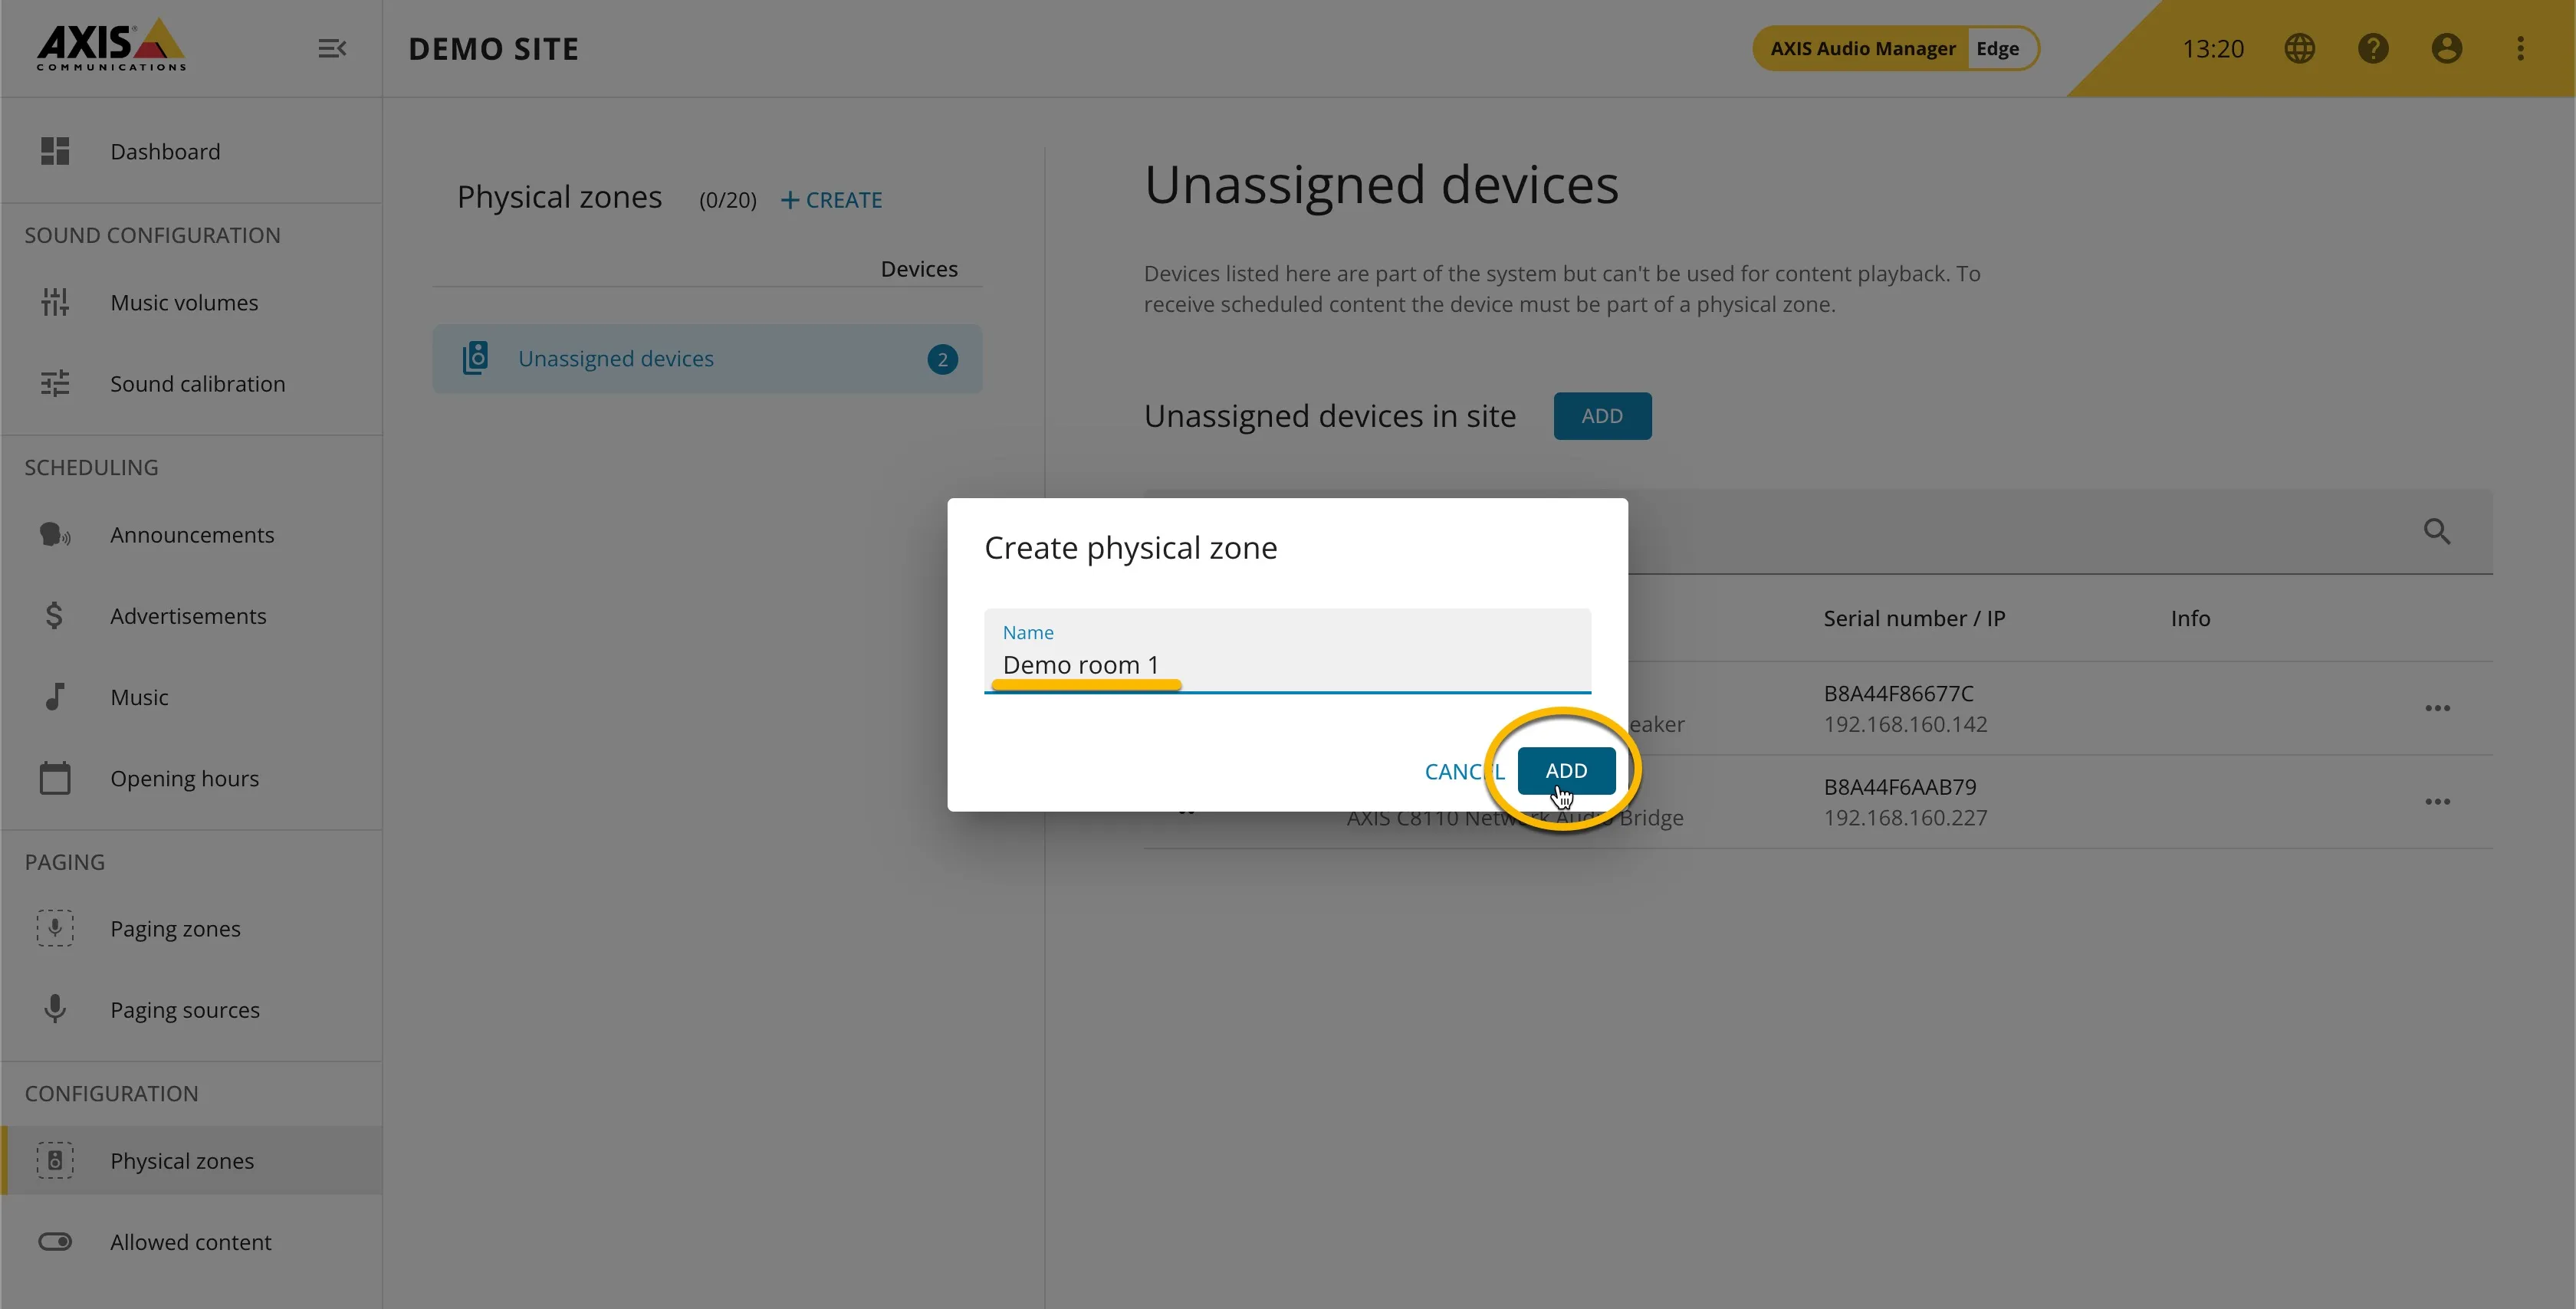The width and height of the screenshot is (2576, 1309).
Task: Click the Paging sources microphone icon
Action: [x=55, y=1009]
